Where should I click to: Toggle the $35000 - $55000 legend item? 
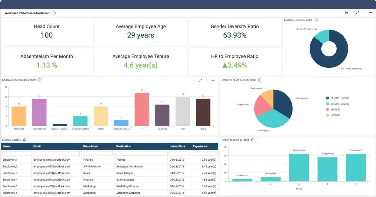(337, 98)
